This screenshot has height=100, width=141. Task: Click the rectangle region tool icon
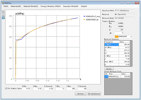tap(3, 15)
